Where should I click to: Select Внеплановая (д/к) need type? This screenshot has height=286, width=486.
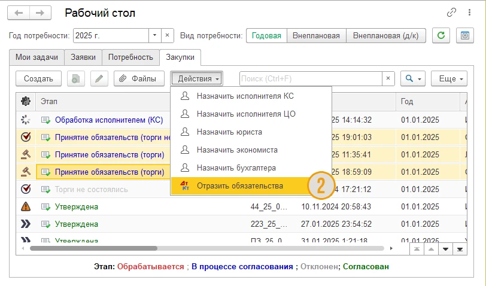386,36
